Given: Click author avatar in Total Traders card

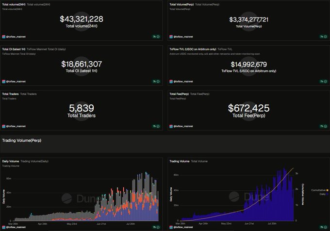Looking at the screenshot, I should [x=3, y=126].
